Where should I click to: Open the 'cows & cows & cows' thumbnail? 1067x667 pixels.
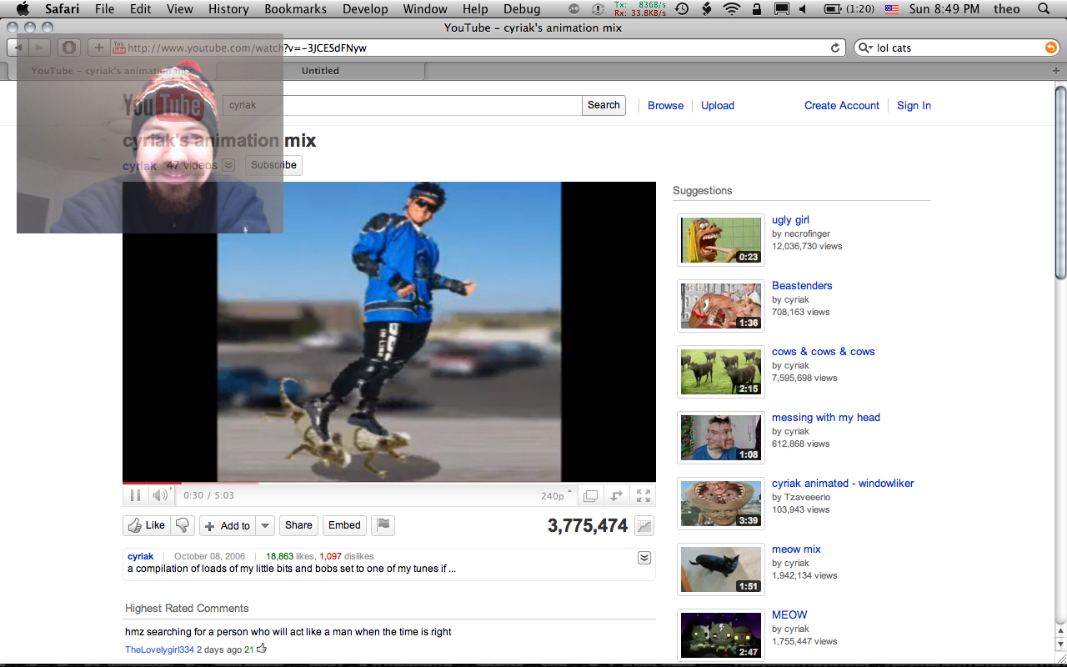click(720, 371)
